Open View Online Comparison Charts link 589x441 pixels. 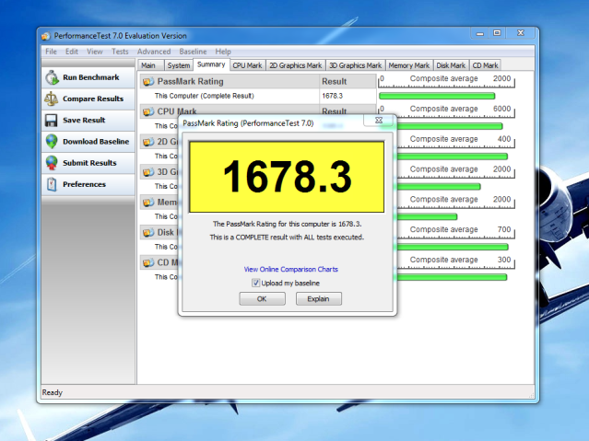click(290, 269)
